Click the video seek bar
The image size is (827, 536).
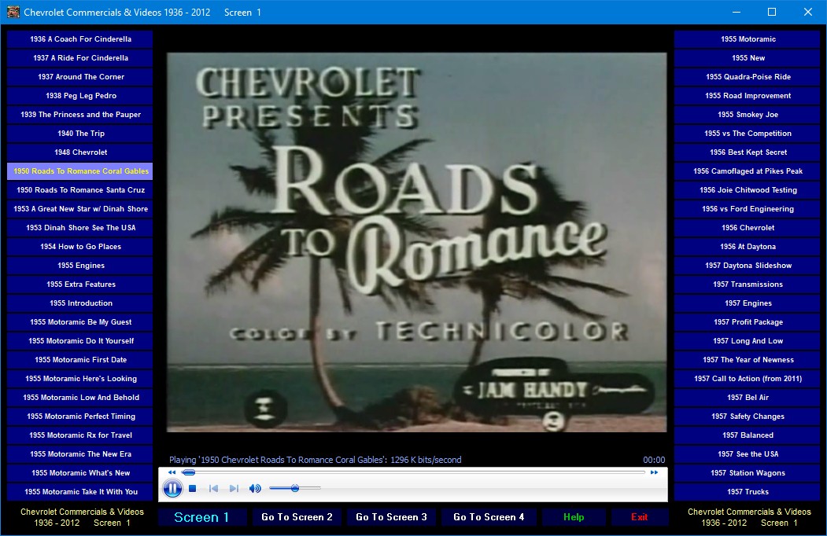pyautogui.click(x=413, y=472)
